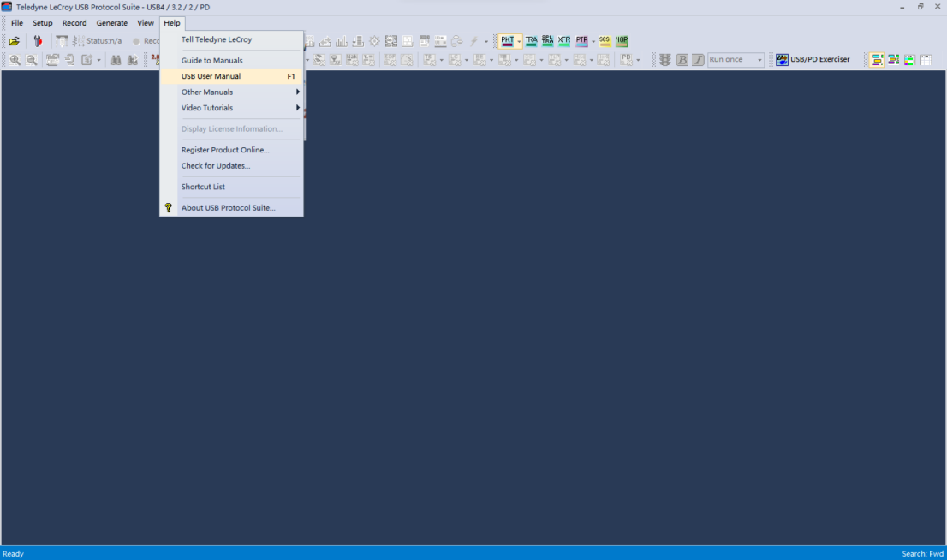Open the Record menu

(74, 23)
